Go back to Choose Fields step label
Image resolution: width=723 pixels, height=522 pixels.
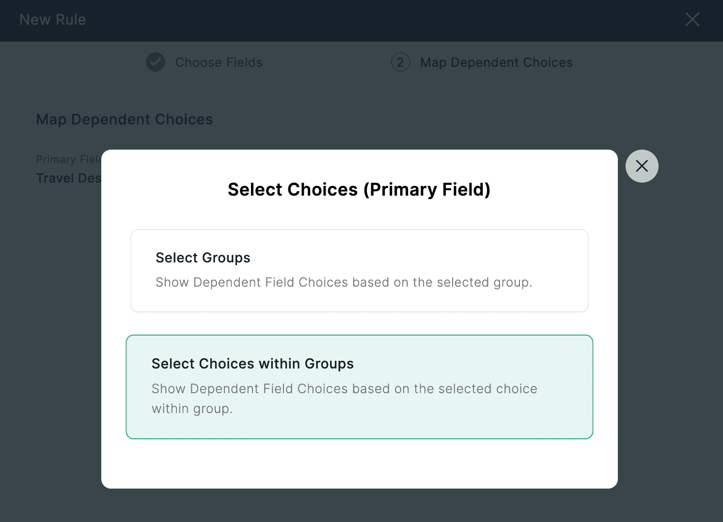[x=219, y=62]
